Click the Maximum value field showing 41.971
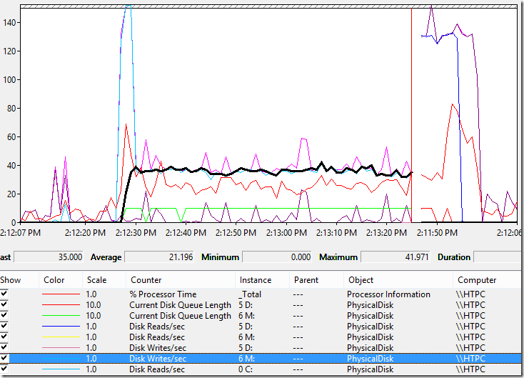 [395, 257]
